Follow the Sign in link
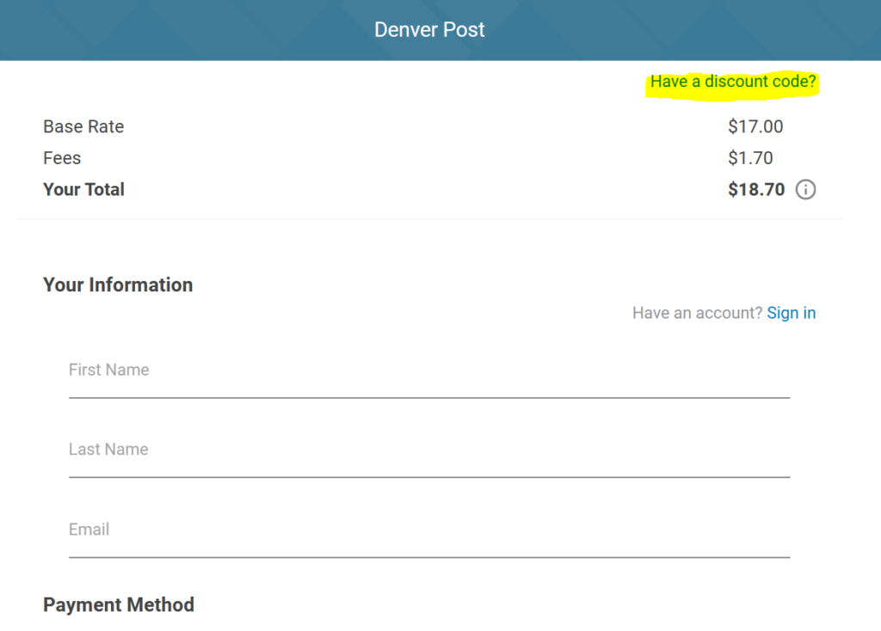Viewport: 881px width, 631px height. tap(792, 313)
